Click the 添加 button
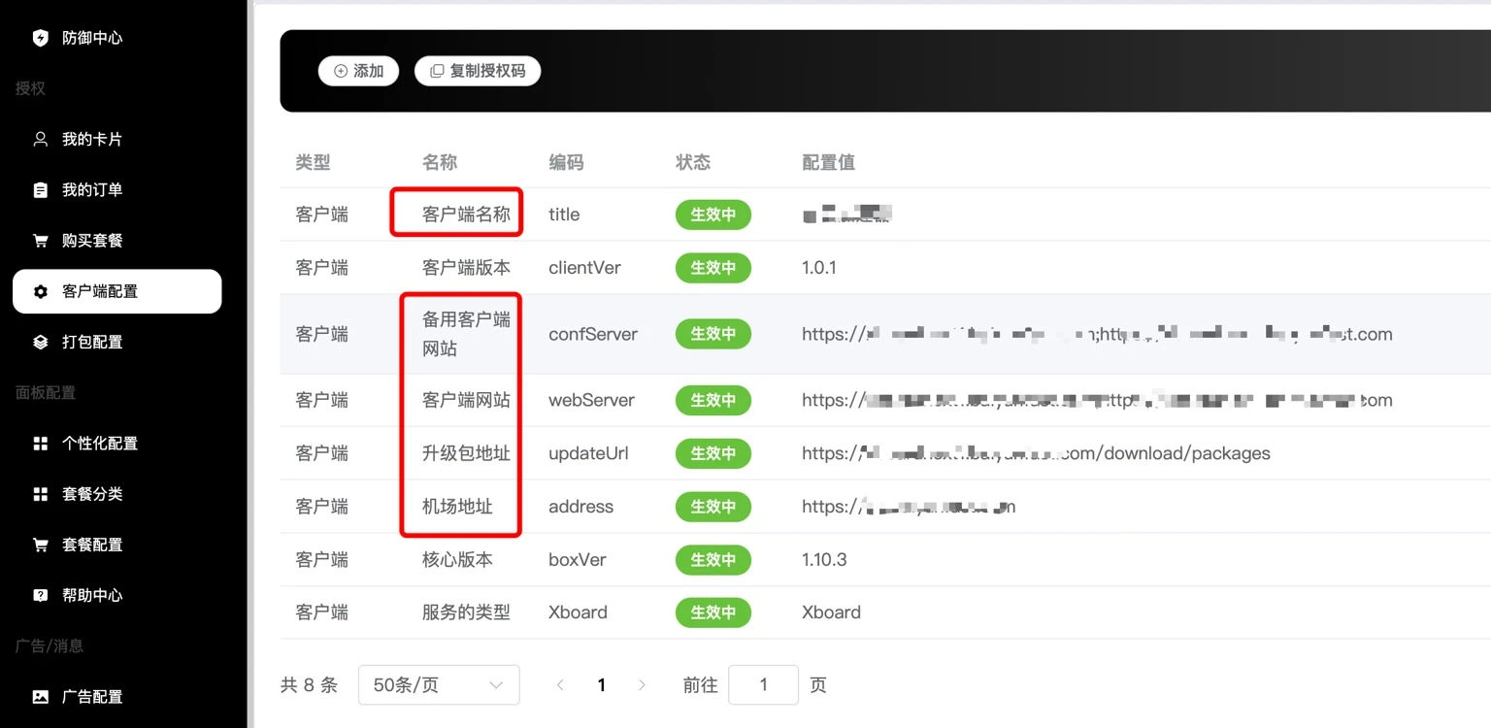 pos(358,71)
